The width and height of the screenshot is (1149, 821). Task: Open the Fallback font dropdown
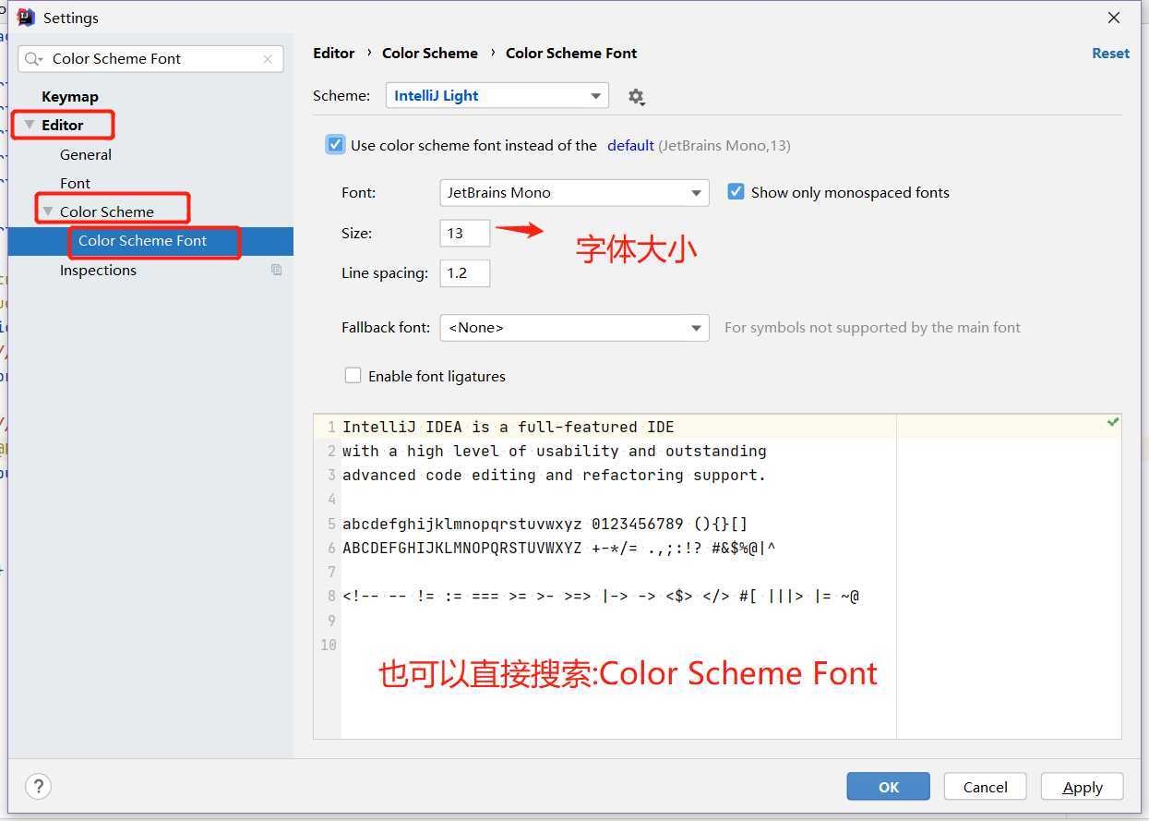click(x=574, y=328)
